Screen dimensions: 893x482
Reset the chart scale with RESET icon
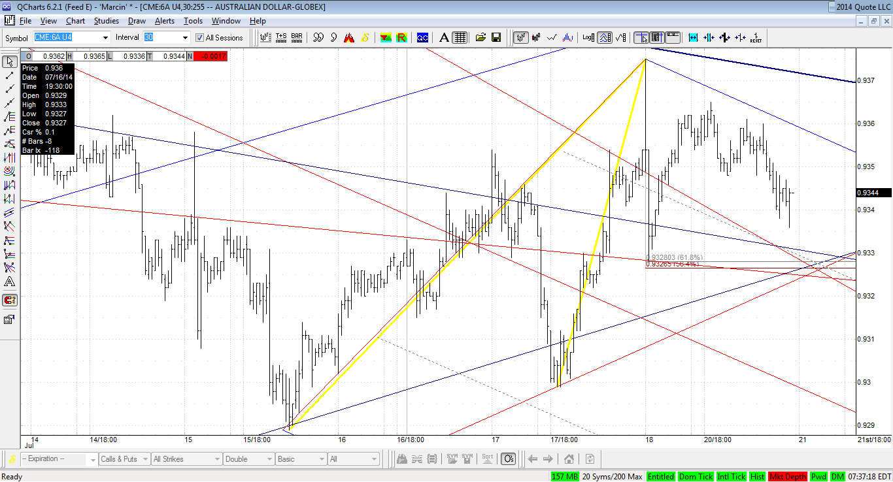[x=756, y=37]
